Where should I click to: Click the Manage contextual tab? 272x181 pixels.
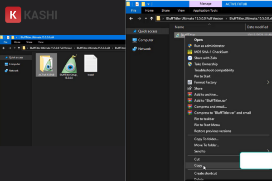pos(205,4)
